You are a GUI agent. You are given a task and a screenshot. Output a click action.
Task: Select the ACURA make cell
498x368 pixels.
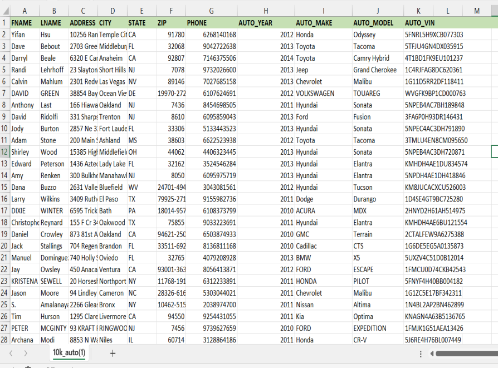tap(323, 211)
